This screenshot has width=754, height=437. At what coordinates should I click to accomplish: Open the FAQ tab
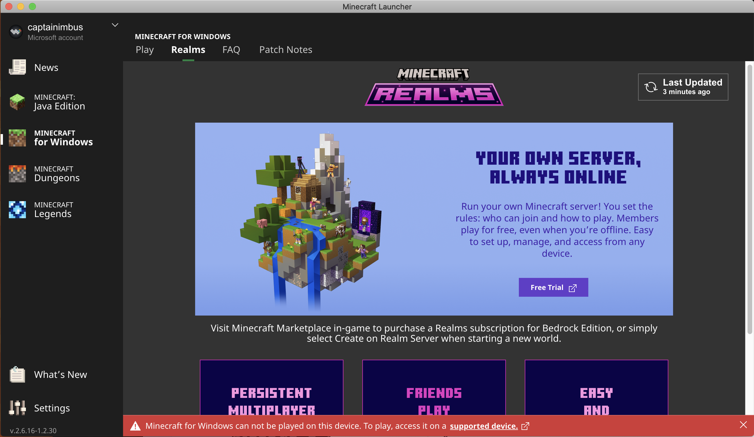[231, 50]
